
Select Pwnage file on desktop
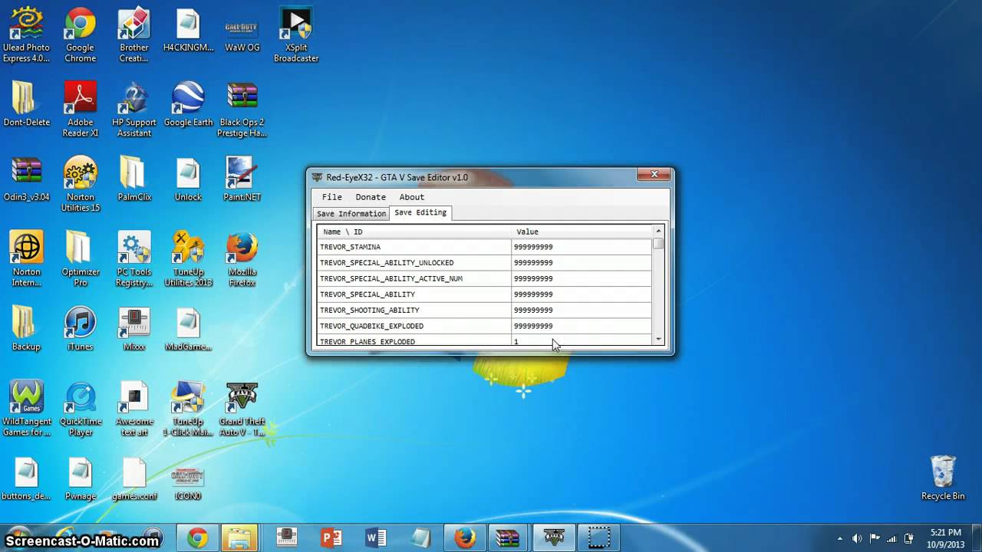(80, 478)
